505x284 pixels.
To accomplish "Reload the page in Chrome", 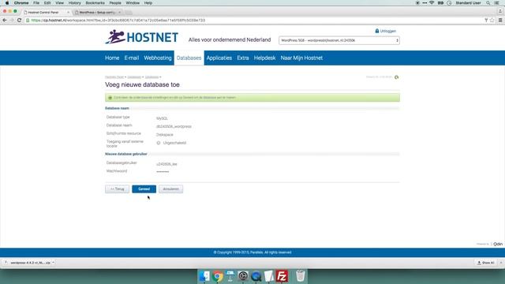I will click(x=19, y=21).
